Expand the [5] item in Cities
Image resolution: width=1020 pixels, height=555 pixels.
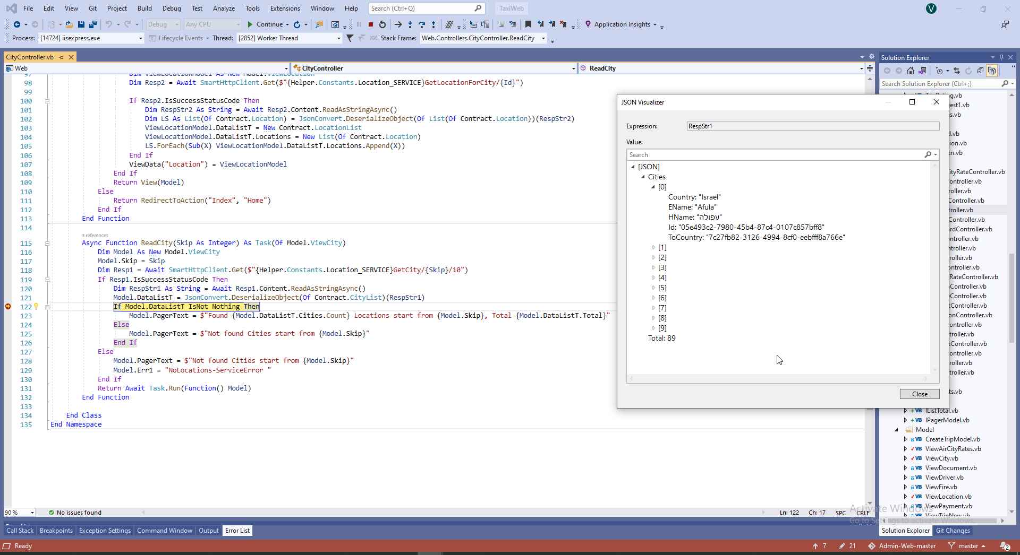pos(653,288)
